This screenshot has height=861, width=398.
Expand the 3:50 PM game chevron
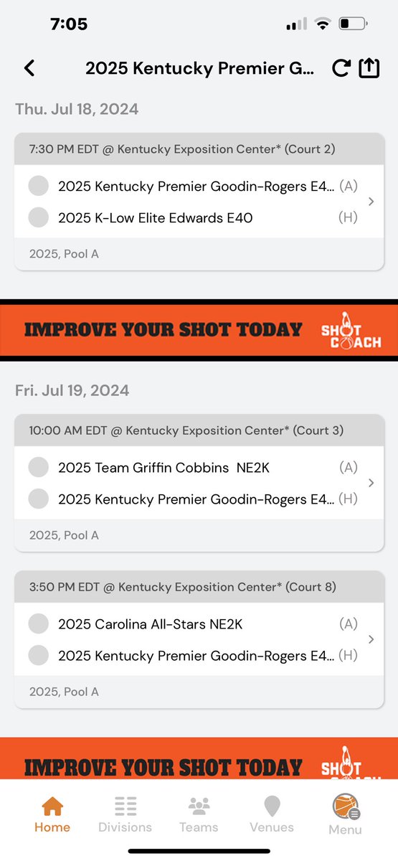pos(371,639)
